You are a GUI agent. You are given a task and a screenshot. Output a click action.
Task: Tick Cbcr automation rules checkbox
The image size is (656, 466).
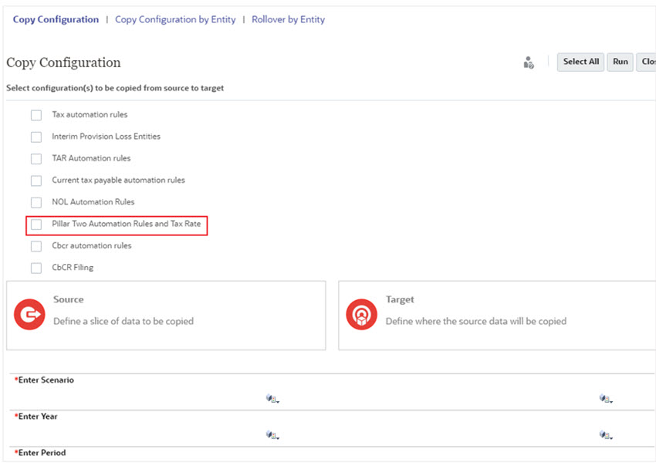click(x=36, y=246)
